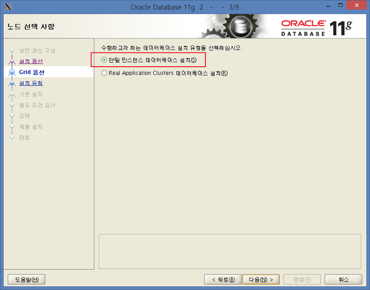Click the database gear graphic in header
The height and width of the screenshot is (290, 370).
click(237, 26)
